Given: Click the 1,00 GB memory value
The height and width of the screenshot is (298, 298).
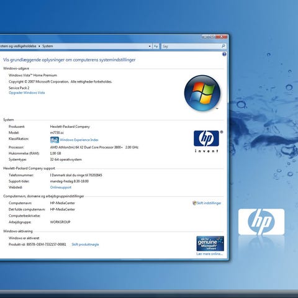Looking at the screenshot, I should pyautogui.click(x=55, y=153).
